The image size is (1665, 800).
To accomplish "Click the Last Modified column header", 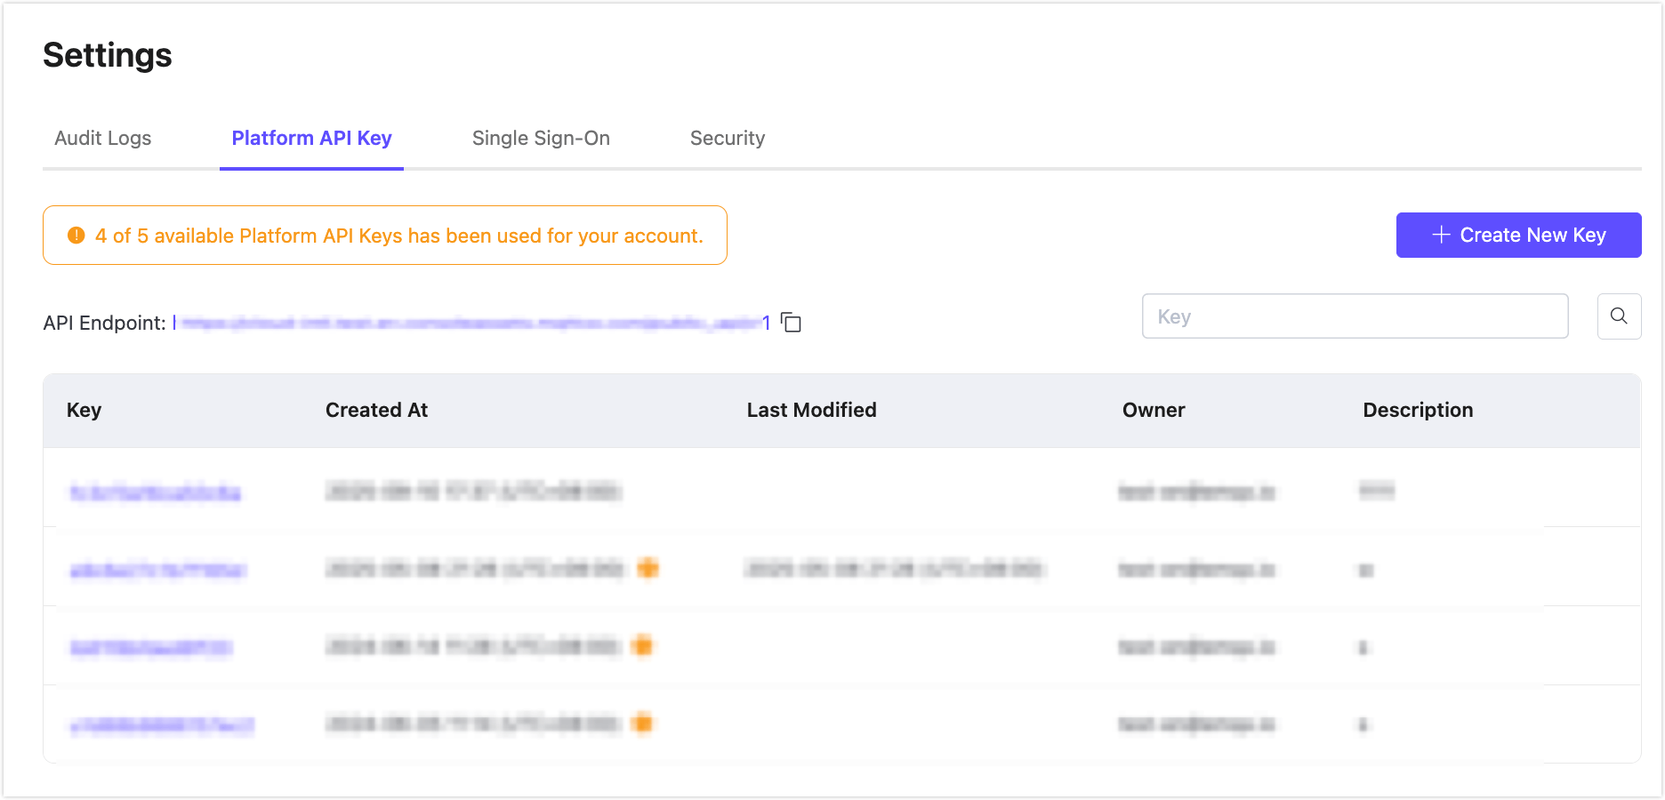I will tap(811, 411).
